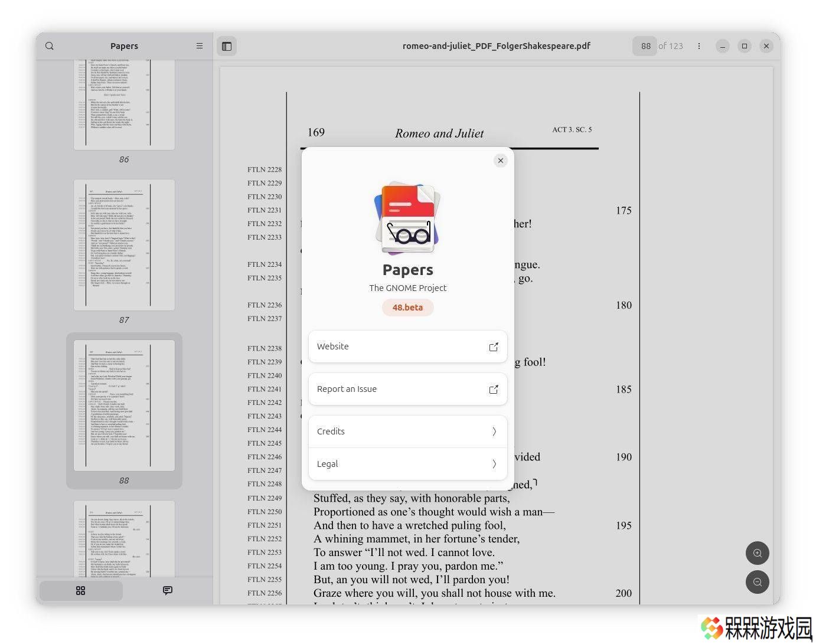This screenshot has height=644, width=816.
Task: Click the margin line number 200
Action: point(624,593)
